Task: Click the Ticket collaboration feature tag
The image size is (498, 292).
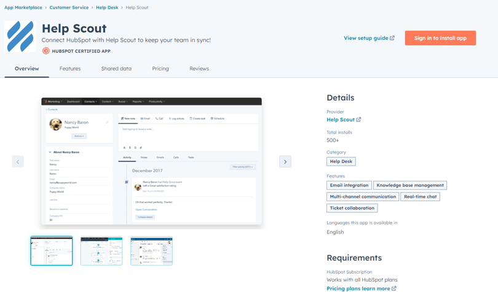Action: tap(352, 208)
